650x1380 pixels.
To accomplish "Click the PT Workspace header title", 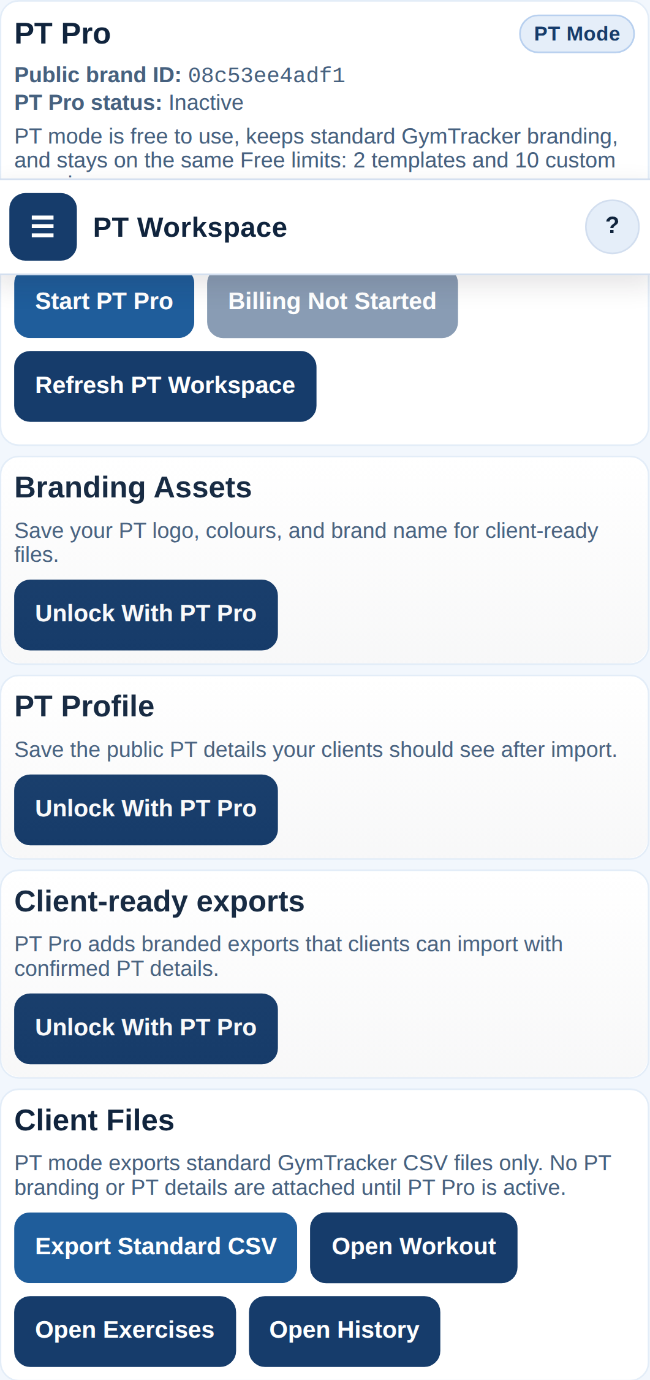I will tap(190, 228).
